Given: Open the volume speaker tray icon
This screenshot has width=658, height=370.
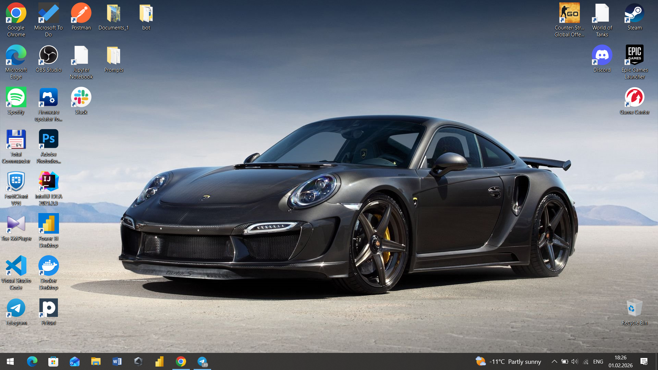Looking at the screenshot, I should click(x=575, y=361).
